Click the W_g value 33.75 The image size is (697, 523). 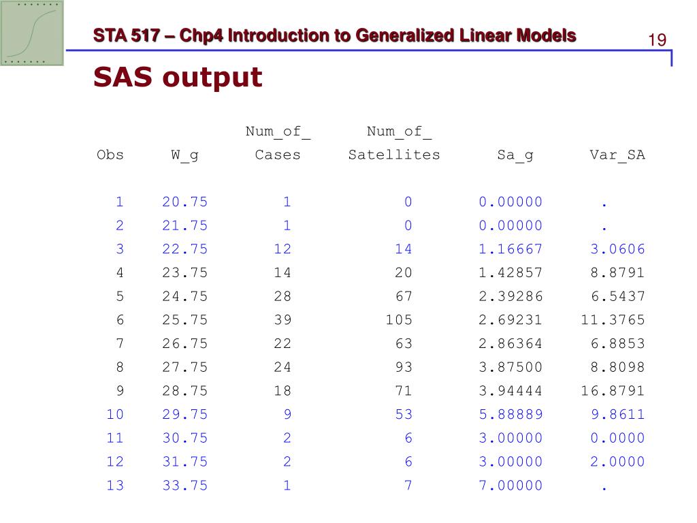point(185,485)
